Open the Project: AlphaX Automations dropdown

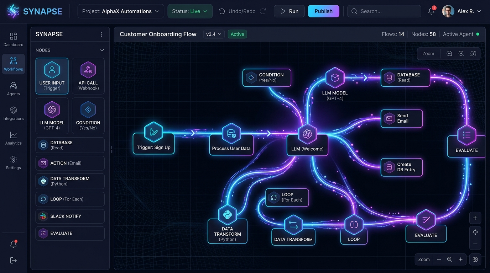[121, 11]
